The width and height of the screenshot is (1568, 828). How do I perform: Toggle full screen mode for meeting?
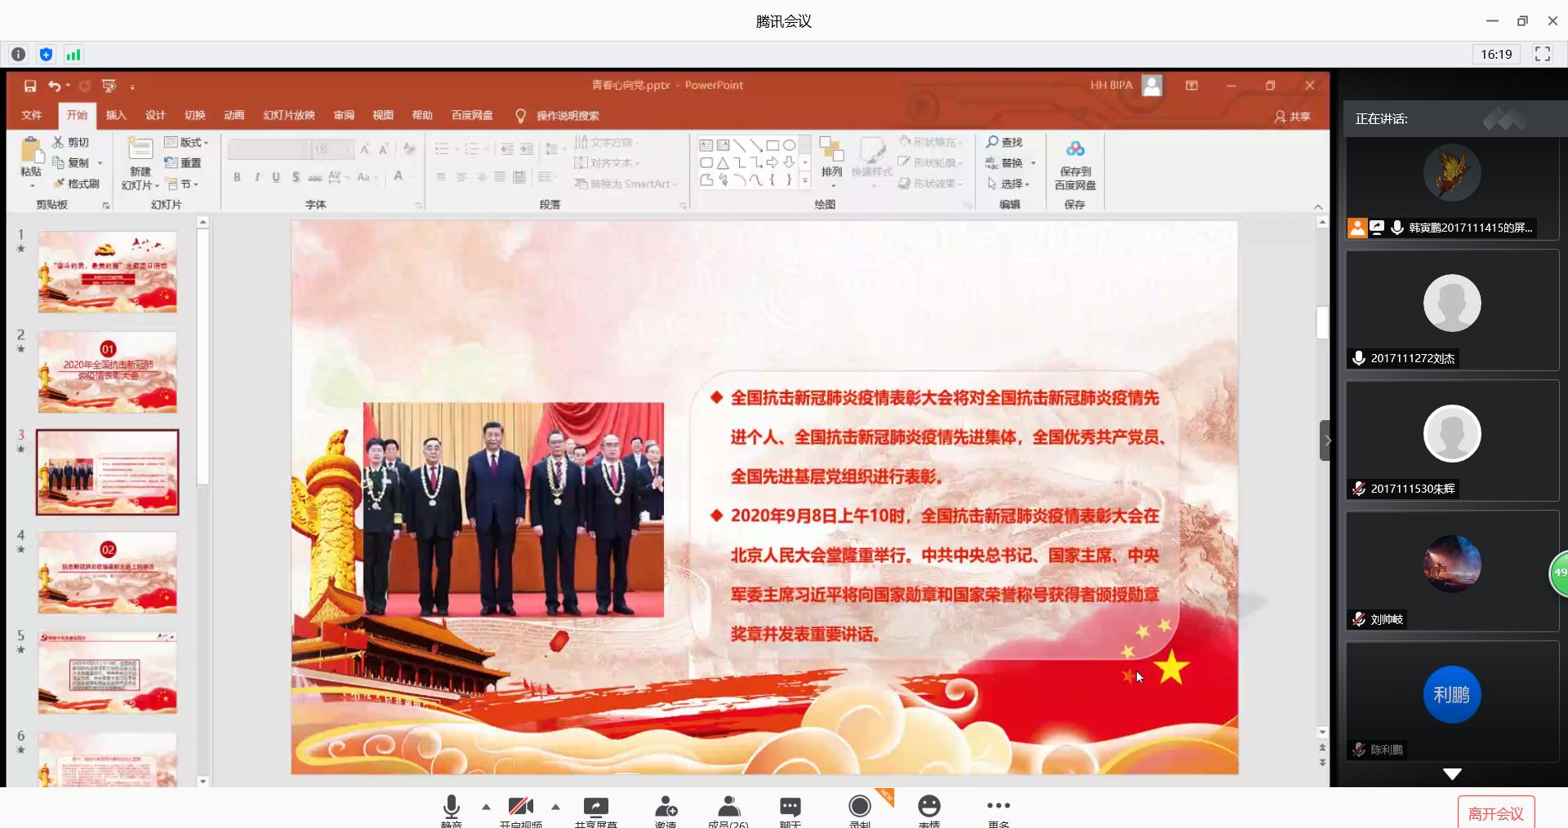point(1542,55)
